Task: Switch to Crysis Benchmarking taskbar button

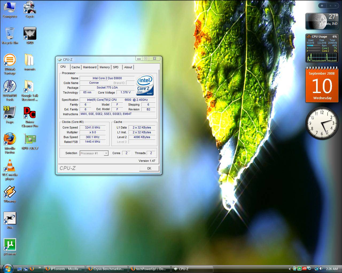Action: (107, 269)
